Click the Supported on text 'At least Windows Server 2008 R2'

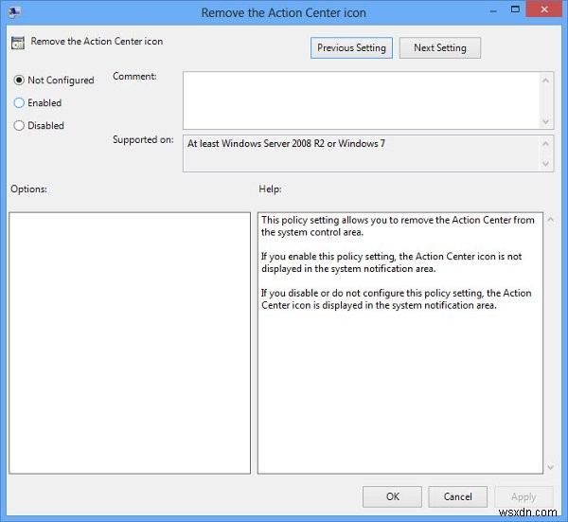click(256, 144)
